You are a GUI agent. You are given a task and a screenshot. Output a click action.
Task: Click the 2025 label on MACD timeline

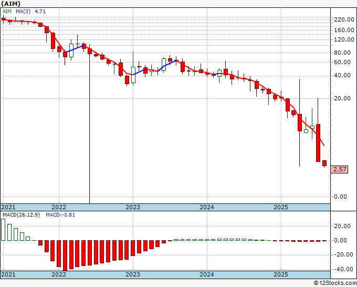pyautogui.click(x=281, y=274)
